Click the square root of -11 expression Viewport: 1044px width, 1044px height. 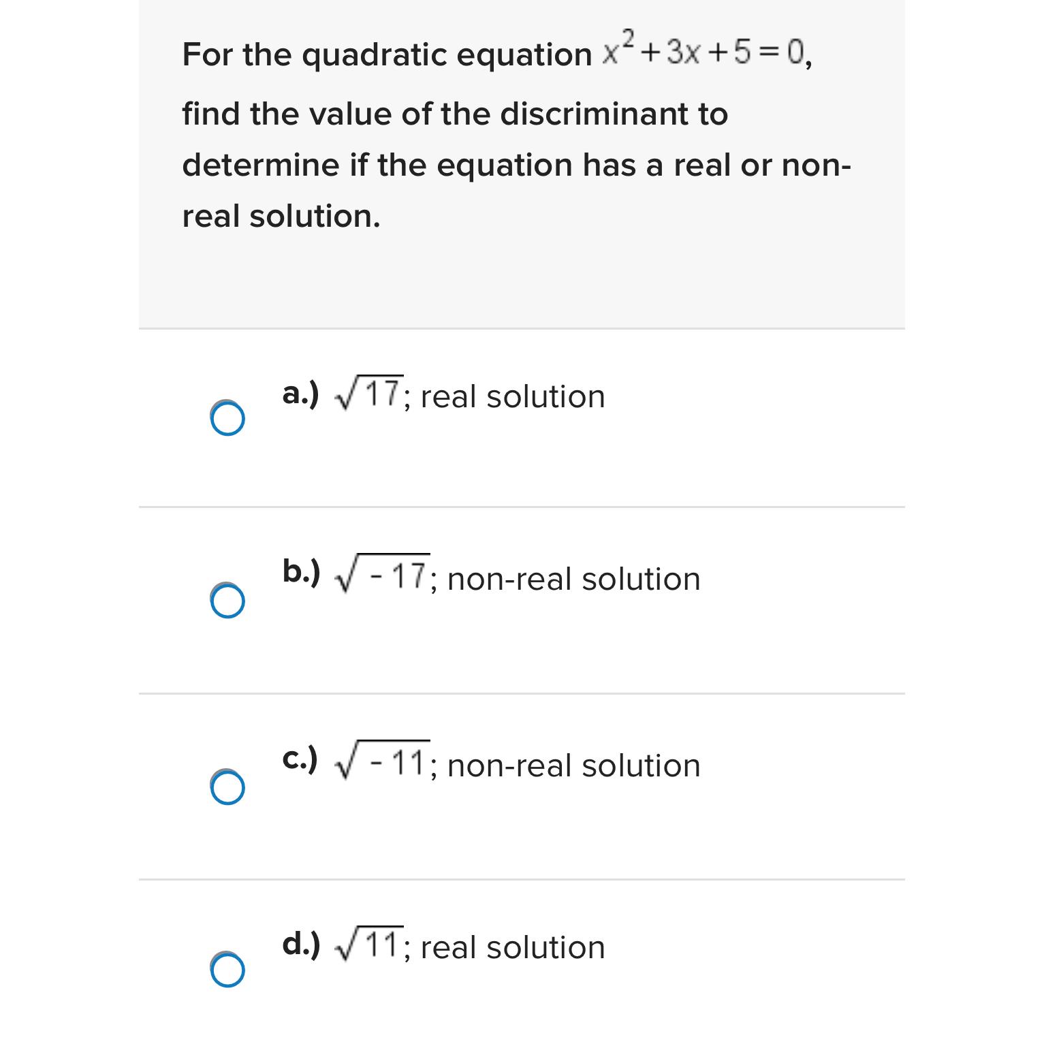[382, 762]
